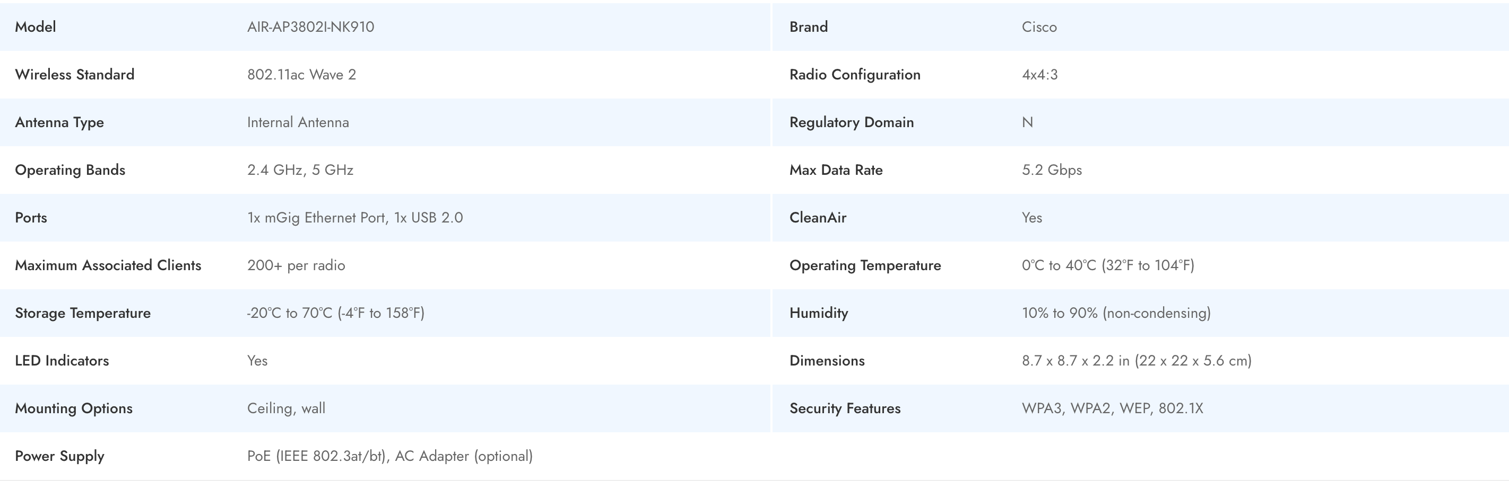Select the Radio Configuration label
The width and height of the screenshot is (1509, 481).
point(855,74)
